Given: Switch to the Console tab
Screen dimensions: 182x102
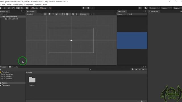Looking at the screenshot, I should (x=13, y=67).
